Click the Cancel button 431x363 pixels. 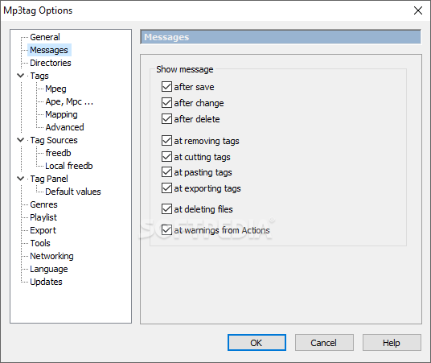[324, 343]
